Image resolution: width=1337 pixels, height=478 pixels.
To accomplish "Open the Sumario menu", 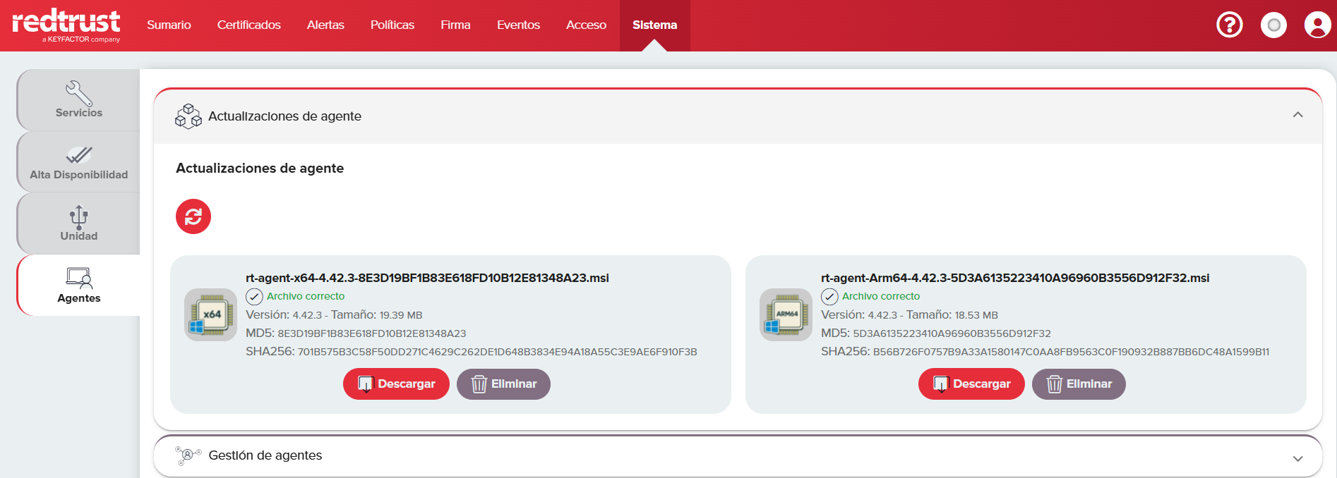I will point(169,25).
